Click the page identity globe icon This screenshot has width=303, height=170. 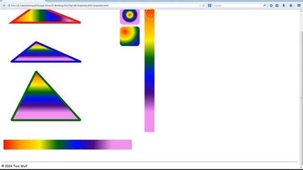[9, 6]
